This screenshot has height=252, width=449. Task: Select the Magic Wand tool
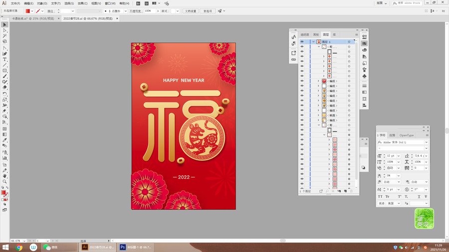[4, 36]
